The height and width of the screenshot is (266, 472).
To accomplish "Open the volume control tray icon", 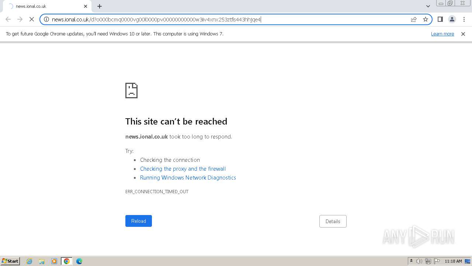I will click(419, 261).
